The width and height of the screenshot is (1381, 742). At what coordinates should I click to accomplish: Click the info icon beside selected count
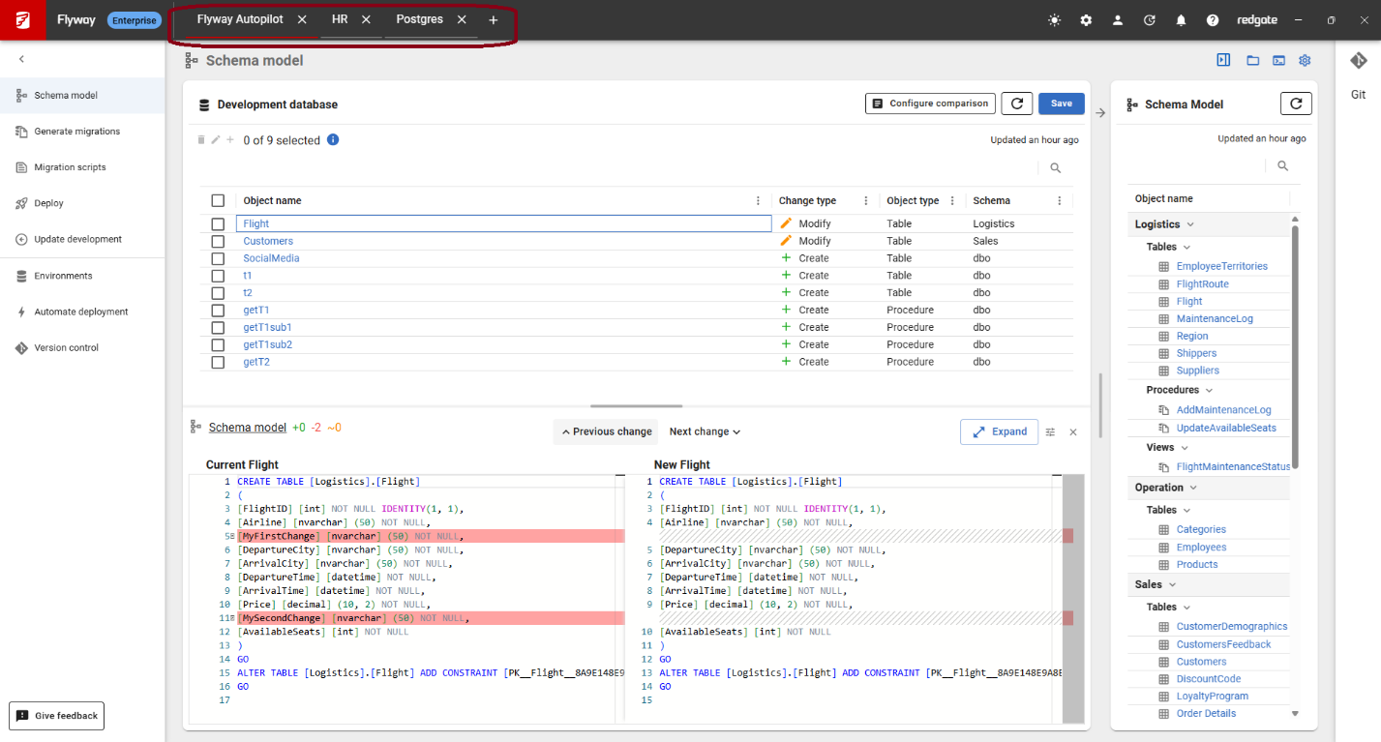333,140
